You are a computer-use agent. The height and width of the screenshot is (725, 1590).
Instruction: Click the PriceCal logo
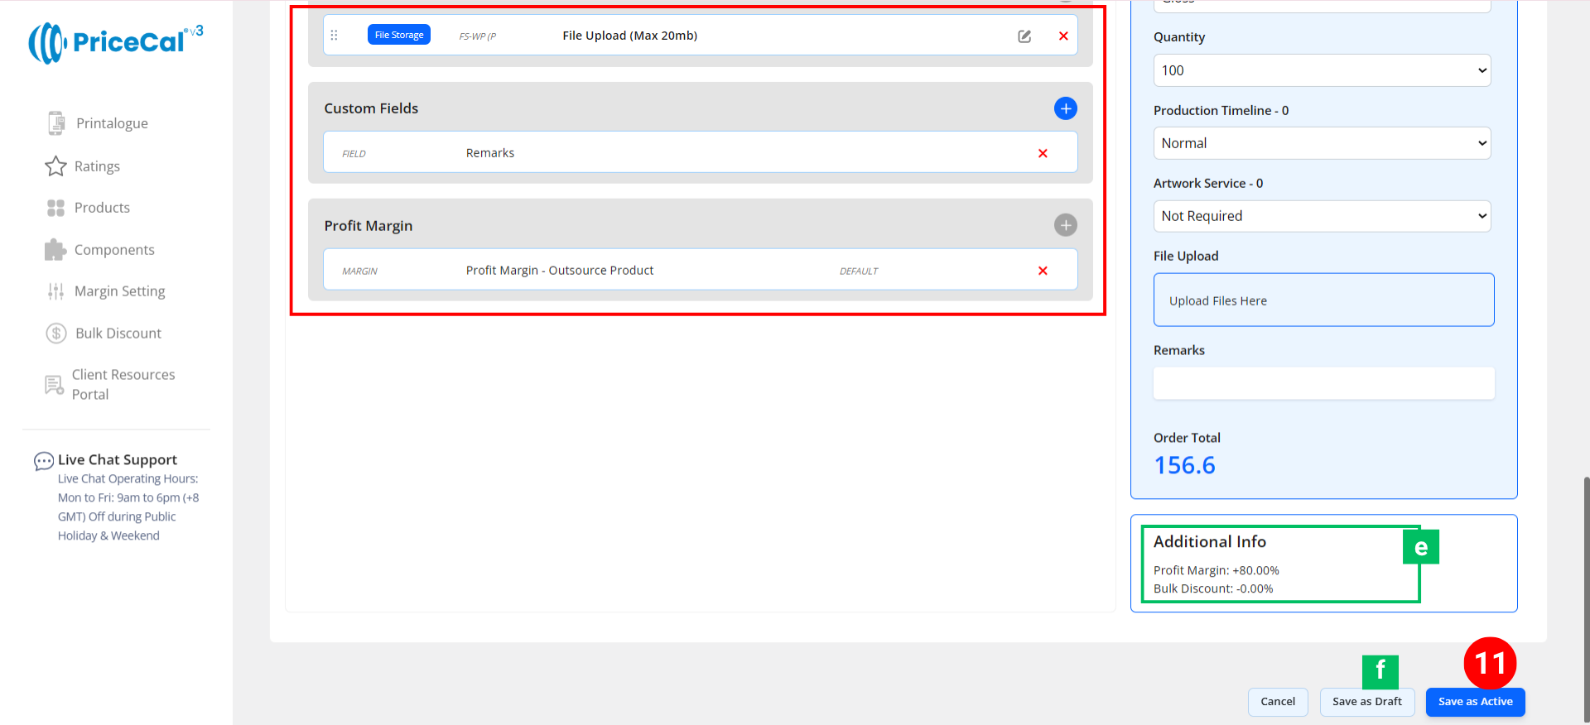coord(116,42)
